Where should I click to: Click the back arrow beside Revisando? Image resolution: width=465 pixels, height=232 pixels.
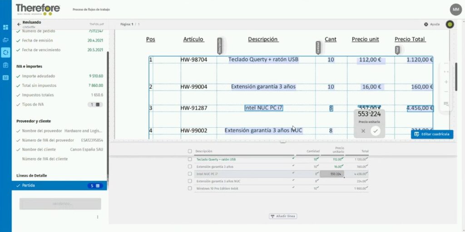tap(19, 24)
